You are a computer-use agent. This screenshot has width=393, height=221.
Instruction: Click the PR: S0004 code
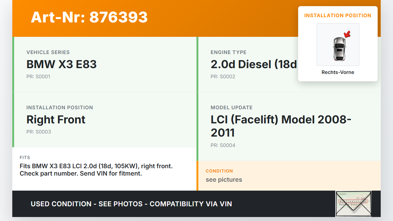point(223,145)
